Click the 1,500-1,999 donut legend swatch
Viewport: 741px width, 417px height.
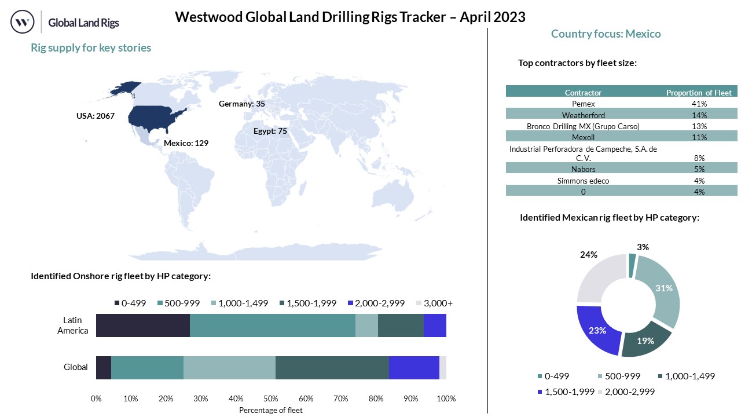[540, 392]
